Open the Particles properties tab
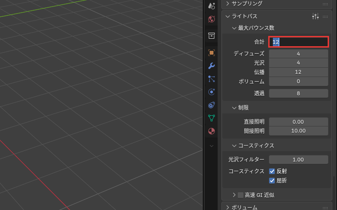Screen dimensions: 337x210 212,79
